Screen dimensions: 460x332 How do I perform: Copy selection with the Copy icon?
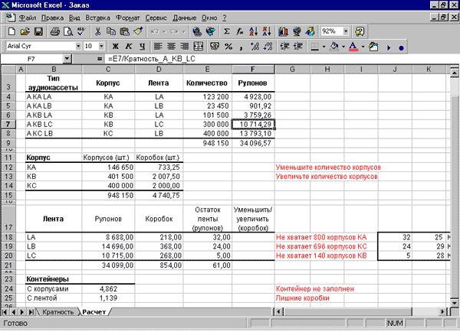coord(111,31)
